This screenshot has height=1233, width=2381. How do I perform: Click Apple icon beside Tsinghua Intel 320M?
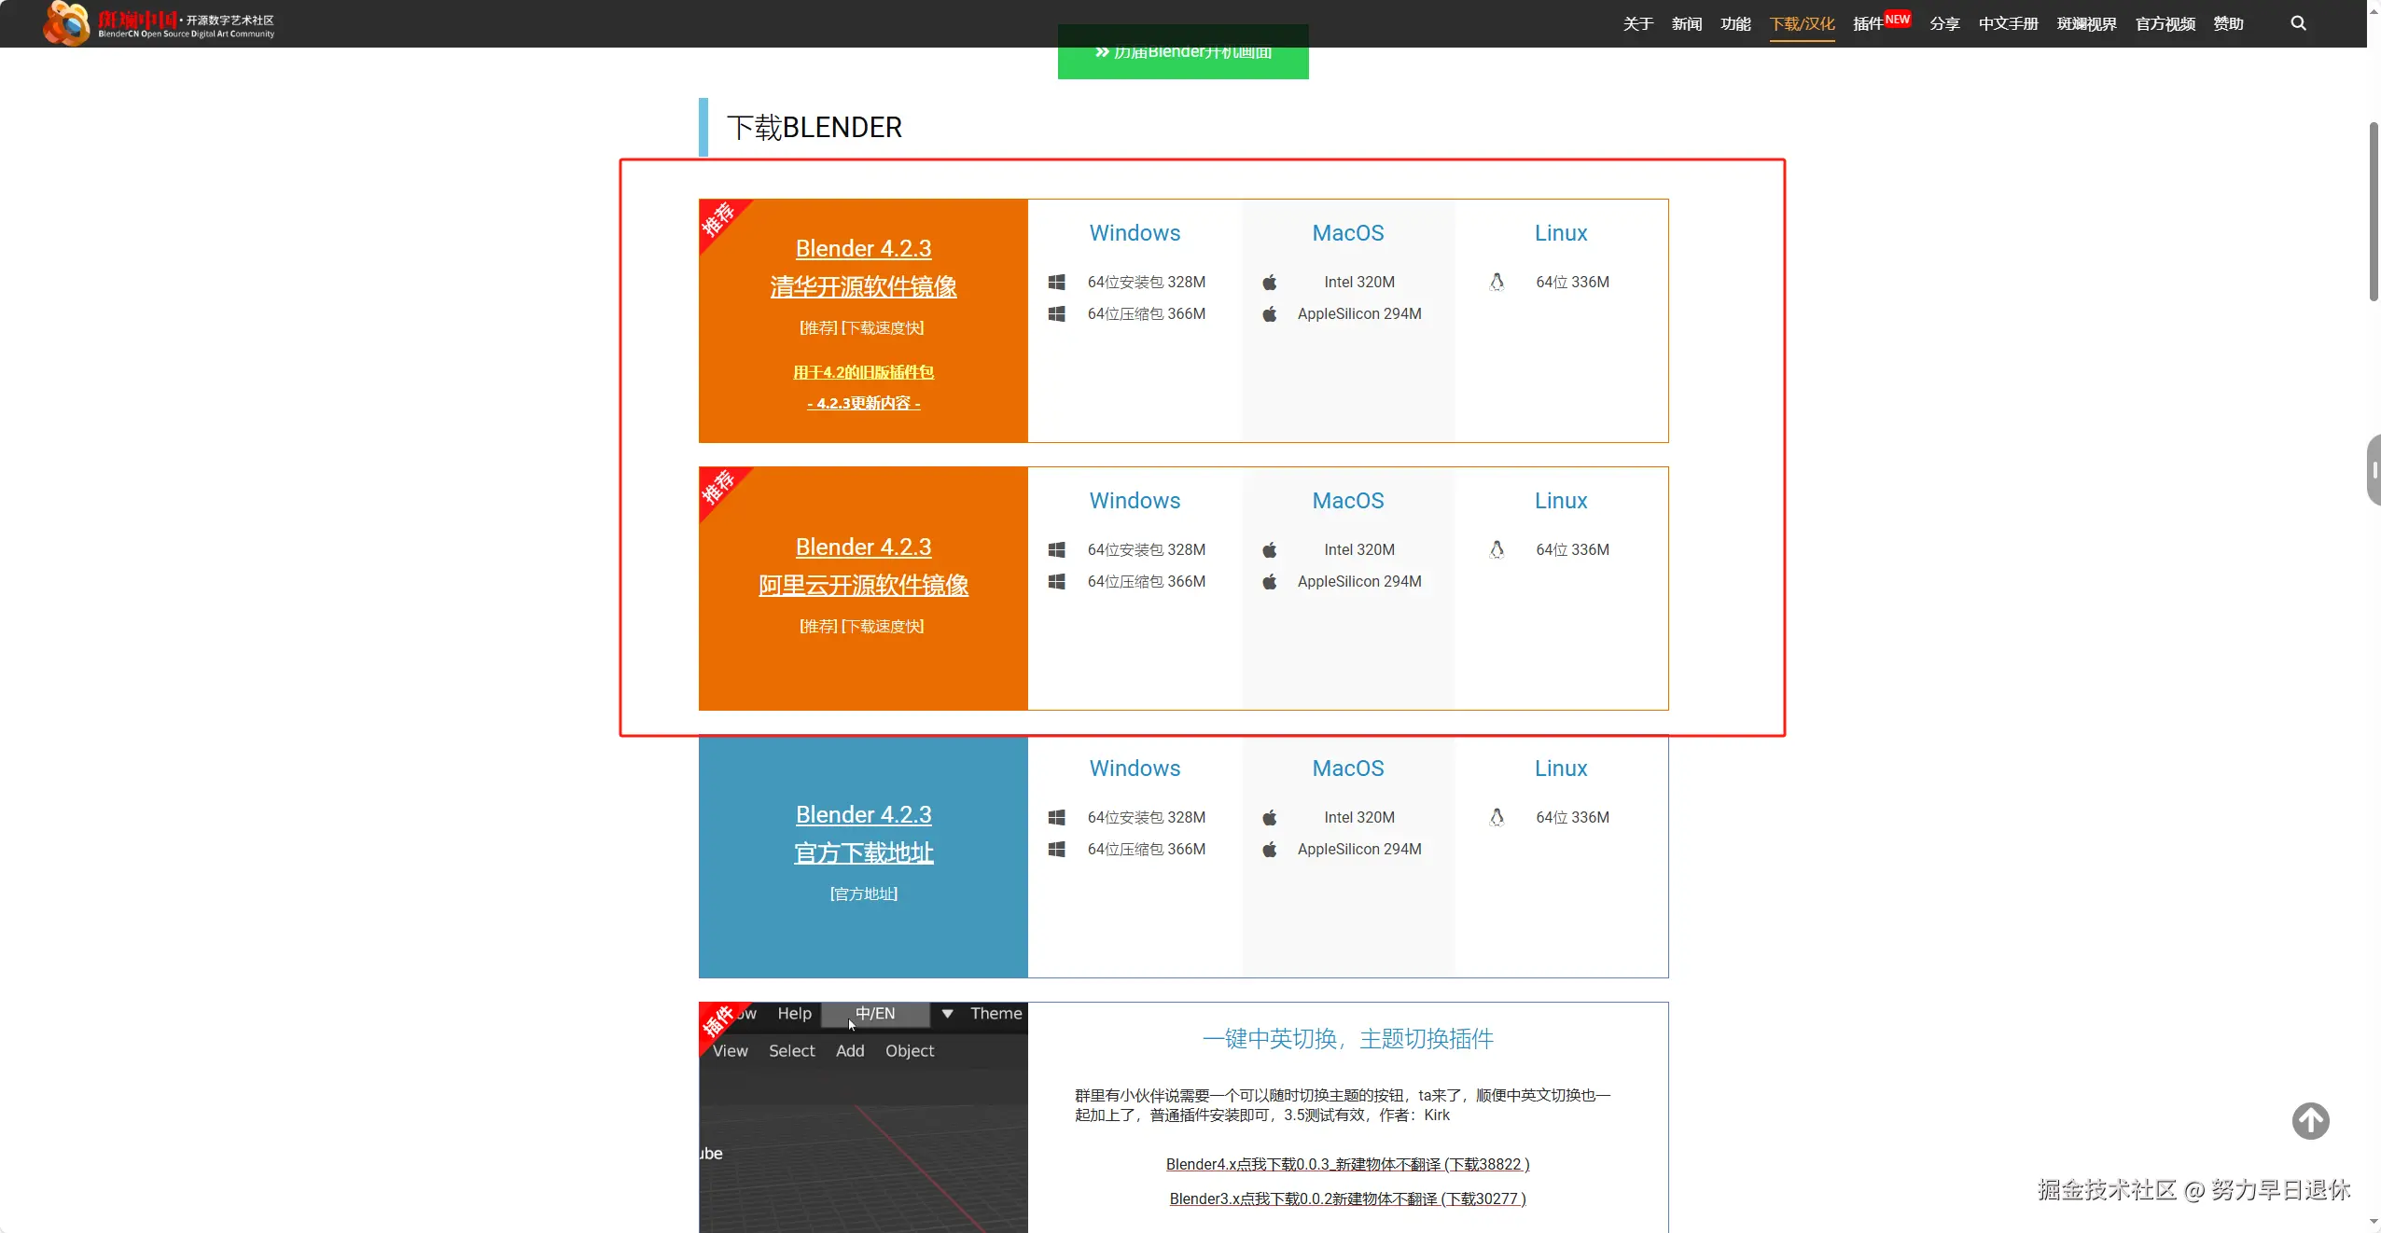click(x=1270, y=282)
